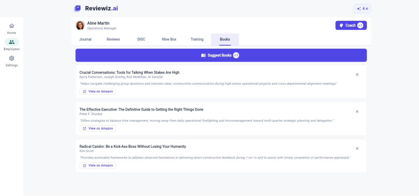The height and width of the screenshot is (196, 419).
Task: Remove the Radical Candor book suggestion
Action: pyautogui.click(x=357, y=149)
